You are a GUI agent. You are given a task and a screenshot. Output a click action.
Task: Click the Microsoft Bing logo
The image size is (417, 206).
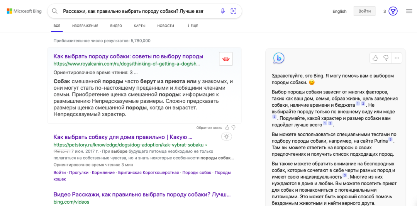point(24,11)
